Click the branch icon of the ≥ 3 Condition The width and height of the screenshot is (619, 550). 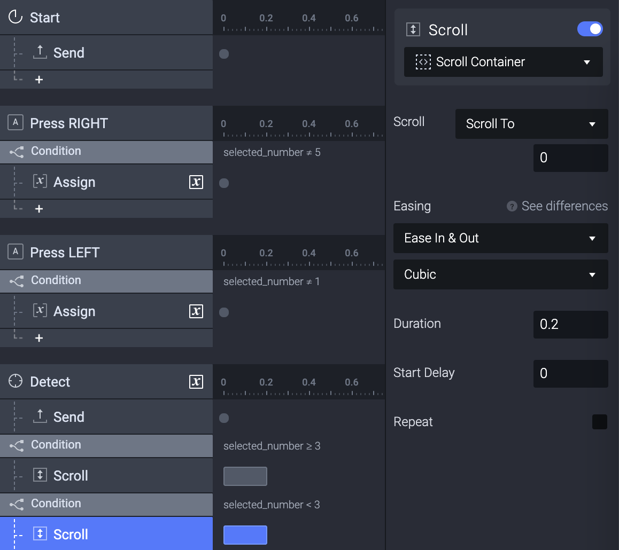pos(17,445)
